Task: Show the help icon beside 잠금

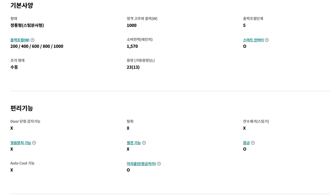Action: (253, 143)
